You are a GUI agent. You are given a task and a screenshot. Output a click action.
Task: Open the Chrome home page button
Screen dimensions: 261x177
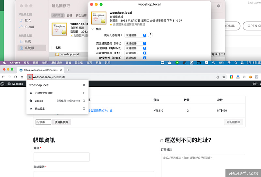pos(22,77)
